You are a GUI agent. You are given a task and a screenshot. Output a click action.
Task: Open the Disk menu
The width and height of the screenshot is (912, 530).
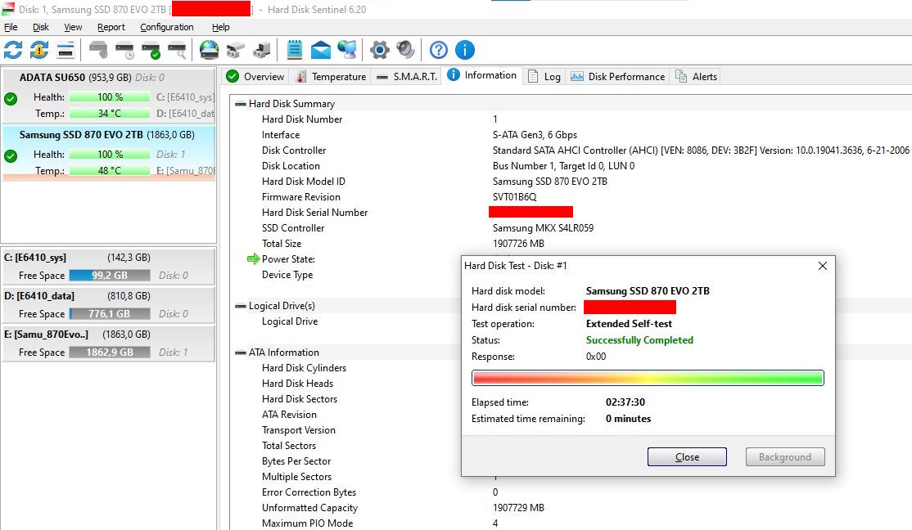click(x=41, y=27)
